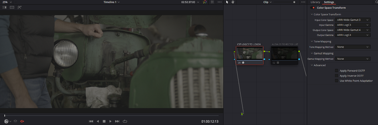Screen dimensions: 378x125
Task: Check Use White Point Adaptation
Action: click(336, 80)
